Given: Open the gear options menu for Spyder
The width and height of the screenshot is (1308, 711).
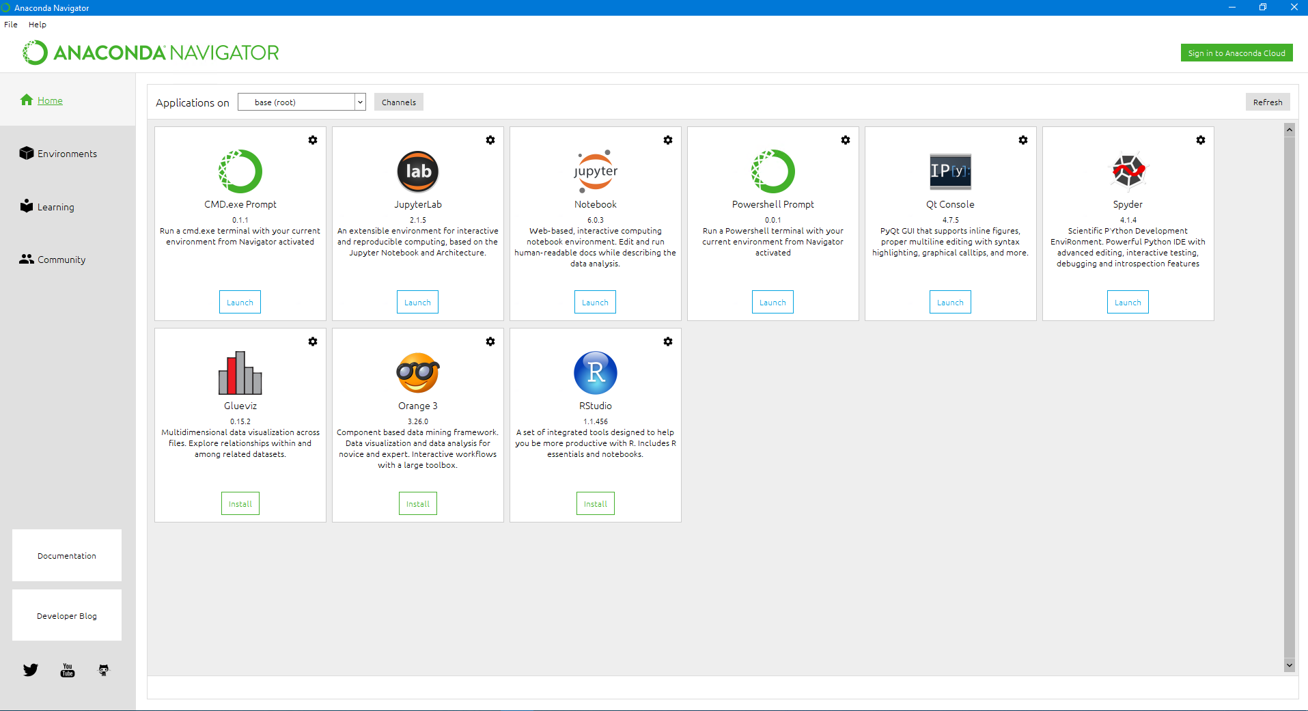Looking at the screenshot, I should pos(1200,140).
